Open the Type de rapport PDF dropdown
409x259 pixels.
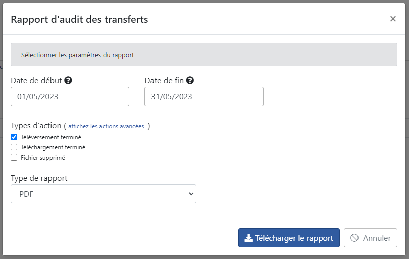point(104,194)
